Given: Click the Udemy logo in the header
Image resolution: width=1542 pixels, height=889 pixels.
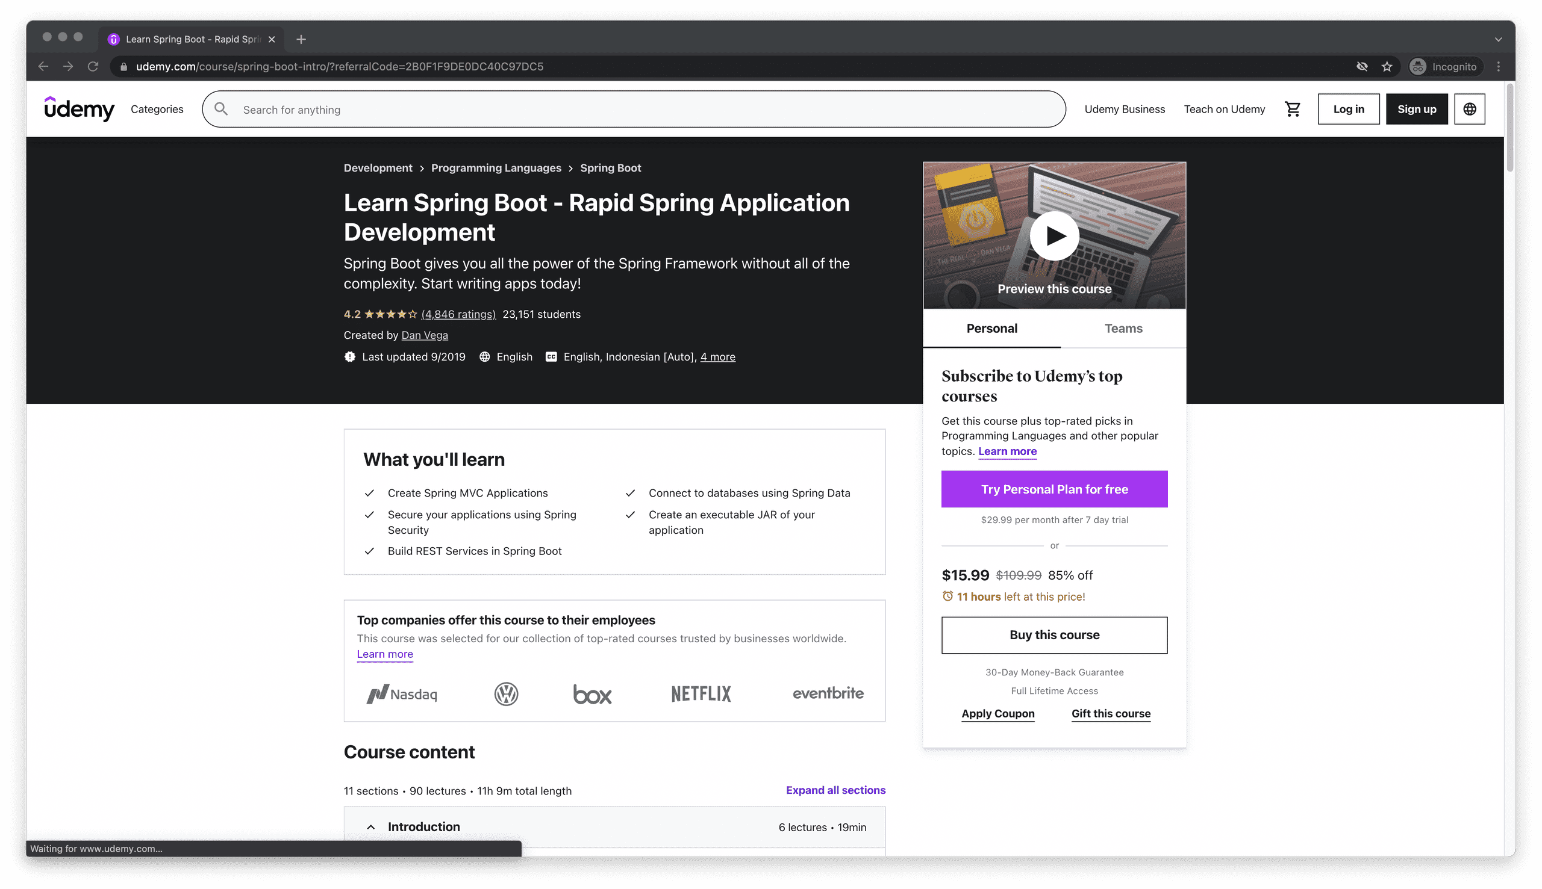Looking at the screenshot, I should (x=80, y=109).
